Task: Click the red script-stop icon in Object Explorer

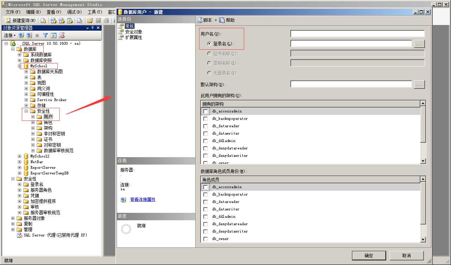Action: [62, 36]
